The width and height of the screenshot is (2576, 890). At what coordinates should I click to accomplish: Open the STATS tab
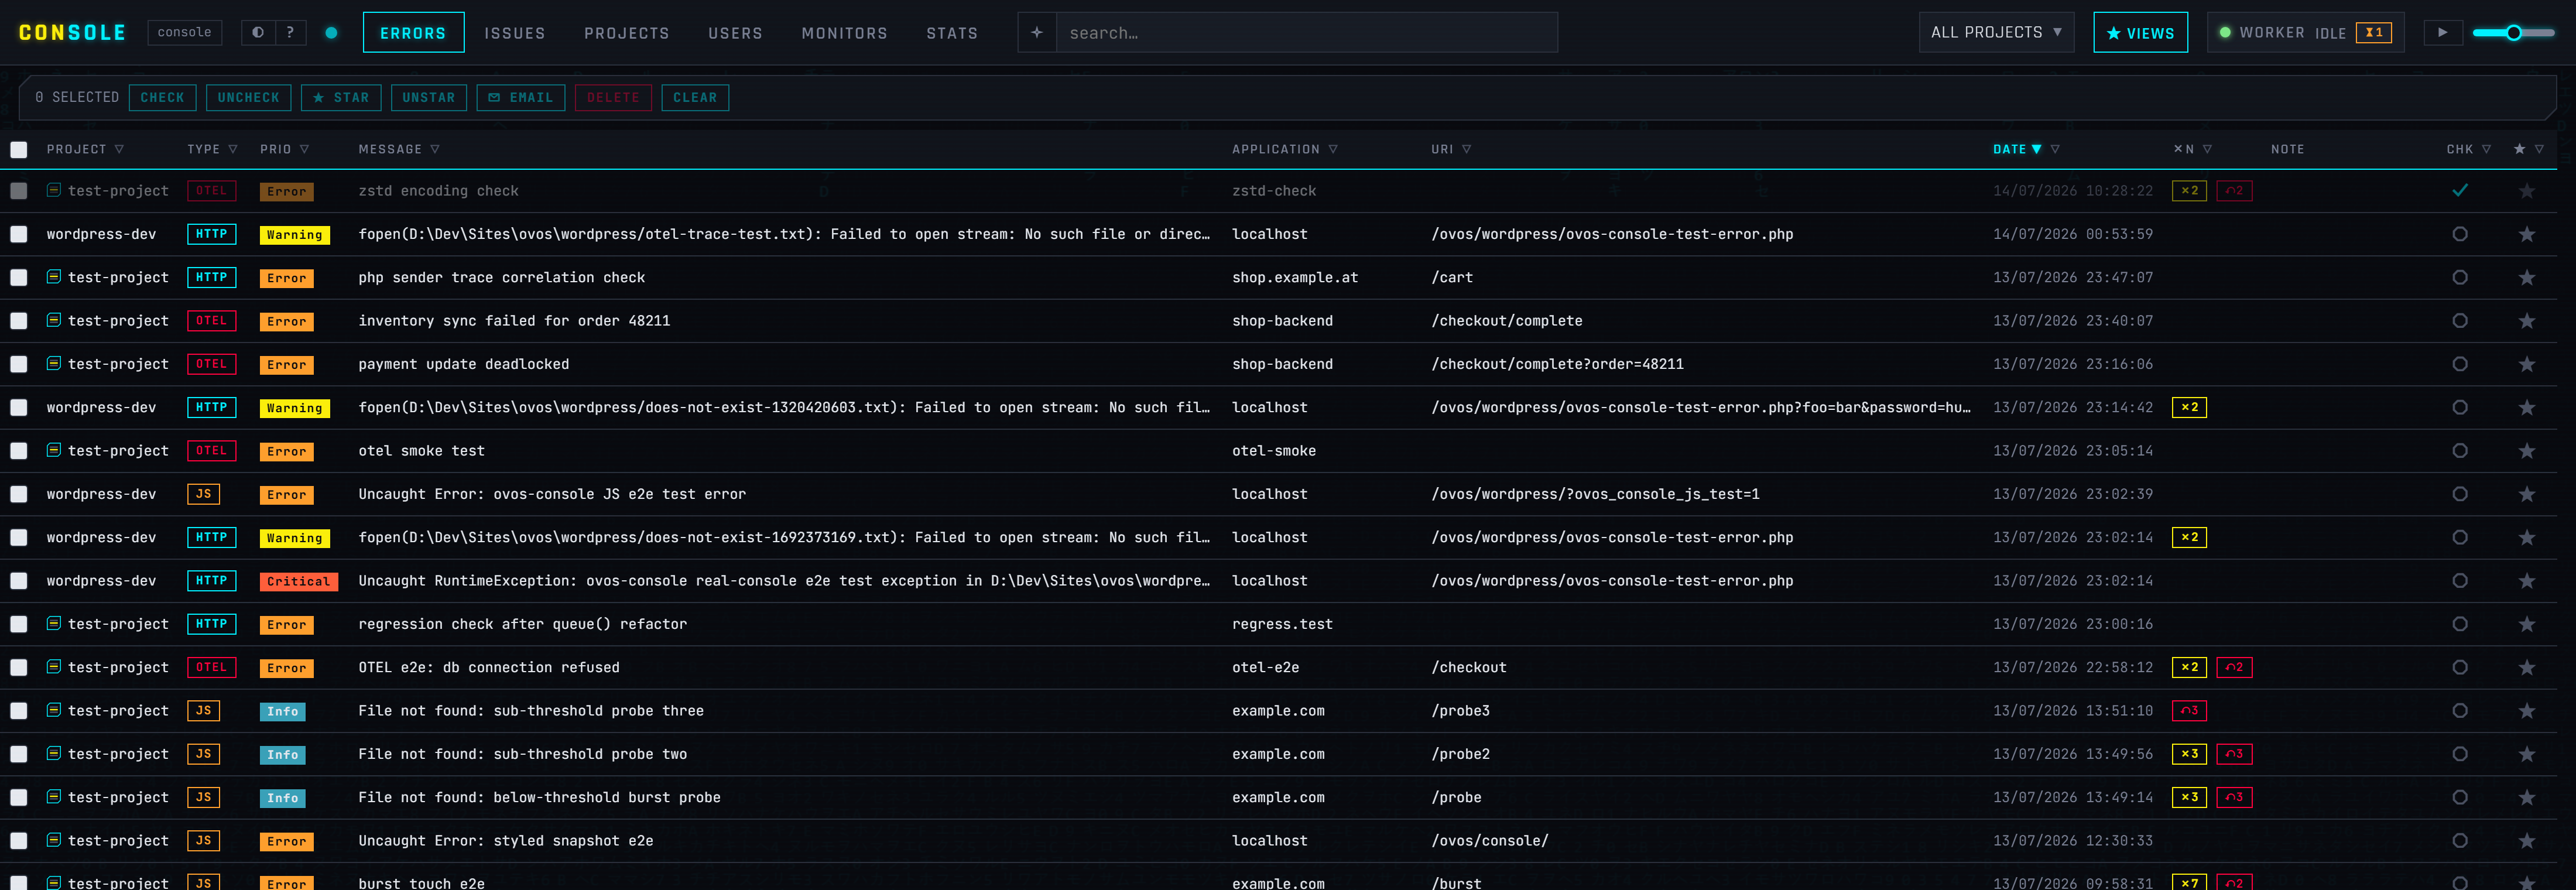point(952,33)
